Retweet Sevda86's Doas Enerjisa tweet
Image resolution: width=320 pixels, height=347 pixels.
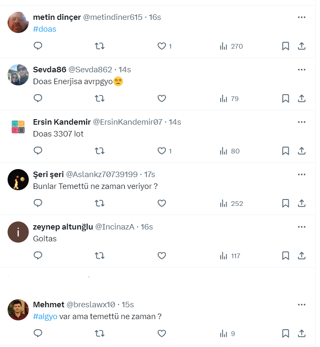click(100, 98)
